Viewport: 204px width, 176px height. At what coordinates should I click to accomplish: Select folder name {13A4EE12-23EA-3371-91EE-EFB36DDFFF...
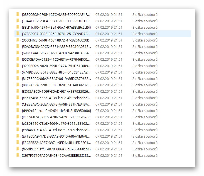56,21
